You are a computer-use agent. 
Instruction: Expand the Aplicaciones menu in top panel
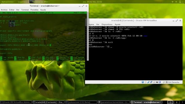(8, 2)
